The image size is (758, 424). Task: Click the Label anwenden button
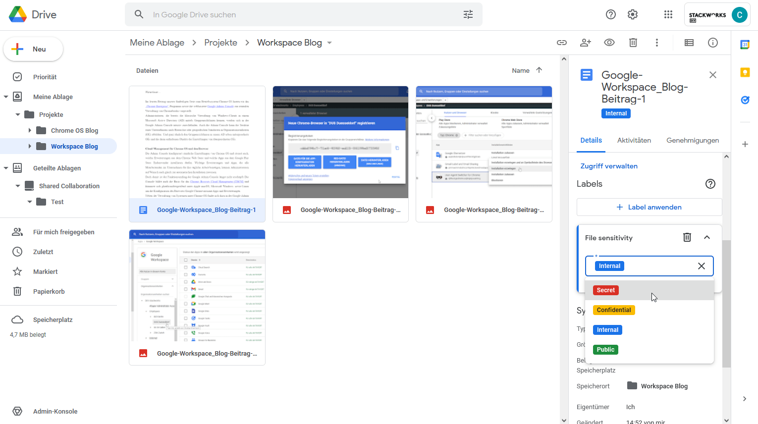[649, 207]
